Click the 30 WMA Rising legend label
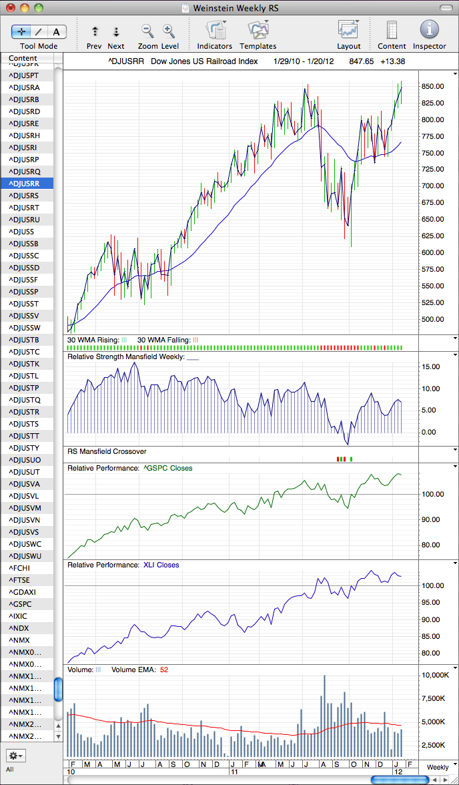459x785 pixels. (x=93, y=339)
